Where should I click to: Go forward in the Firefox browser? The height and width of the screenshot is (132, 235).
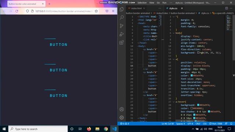[x=11, y=11]
